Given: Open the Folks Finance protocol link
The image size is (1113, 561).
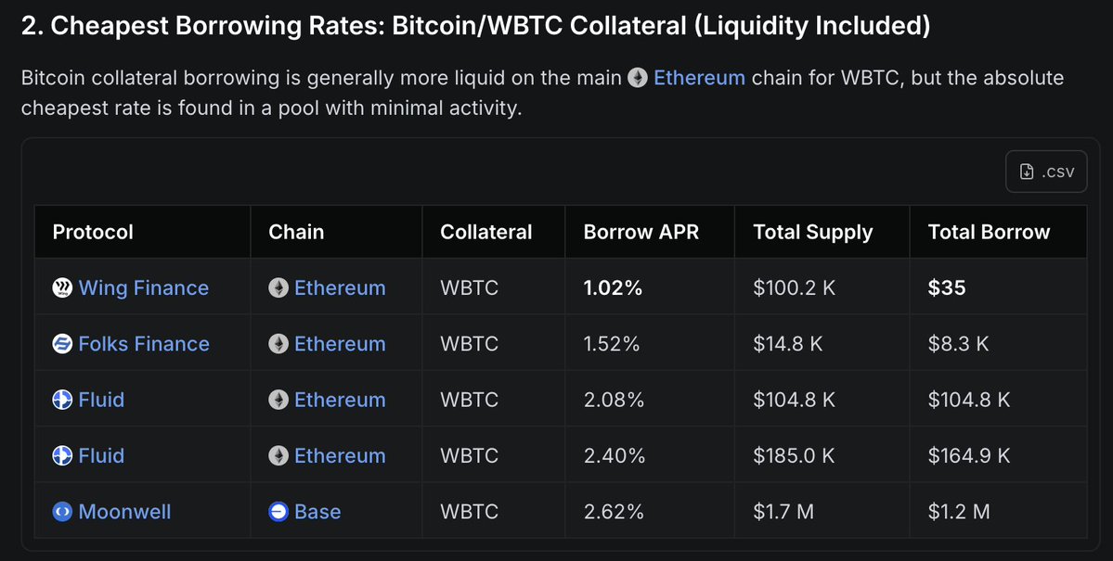Looking at the screenshot, I should pyautogui.click(x=144, y=344).
